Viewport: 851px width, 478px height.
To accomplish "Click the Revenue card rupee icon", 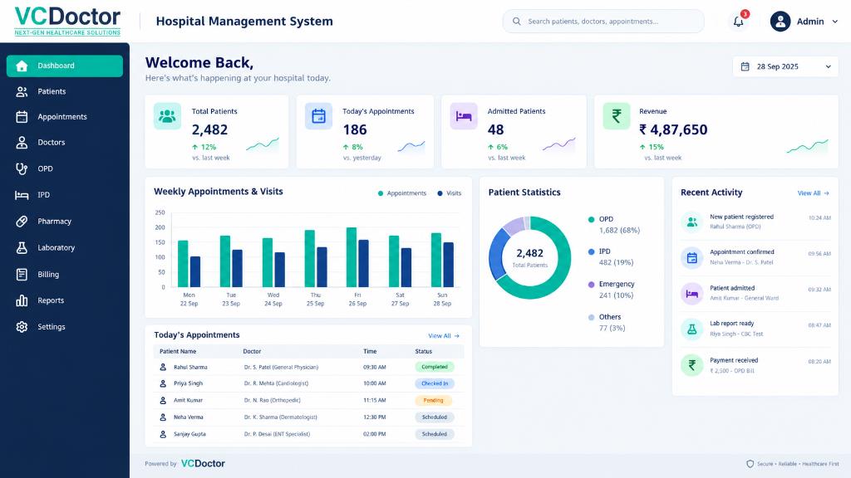I will tap(617, 116).
